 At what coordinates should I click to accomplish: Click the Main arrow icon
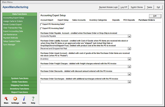6,99
